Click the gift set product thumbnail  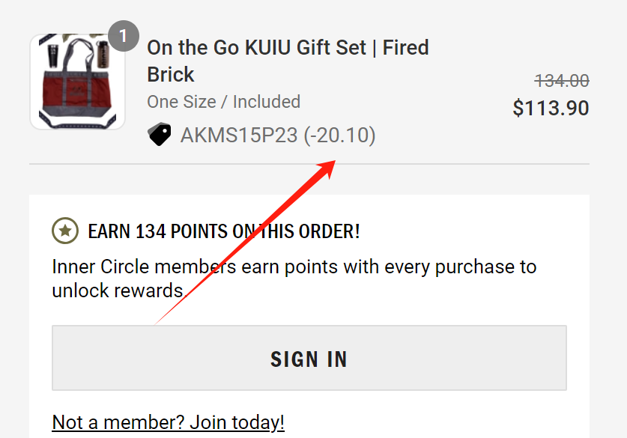point(76,82)
